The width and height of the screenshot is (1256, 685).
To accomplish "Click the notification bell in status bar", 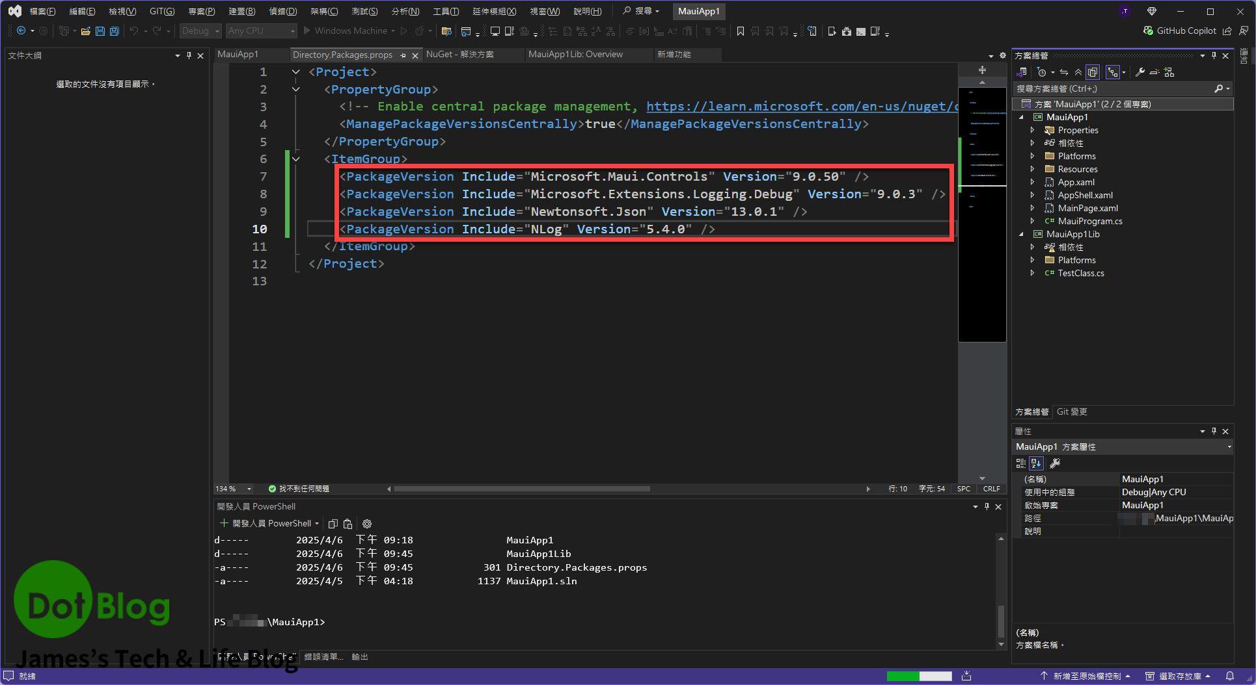I will point(1230,676).
